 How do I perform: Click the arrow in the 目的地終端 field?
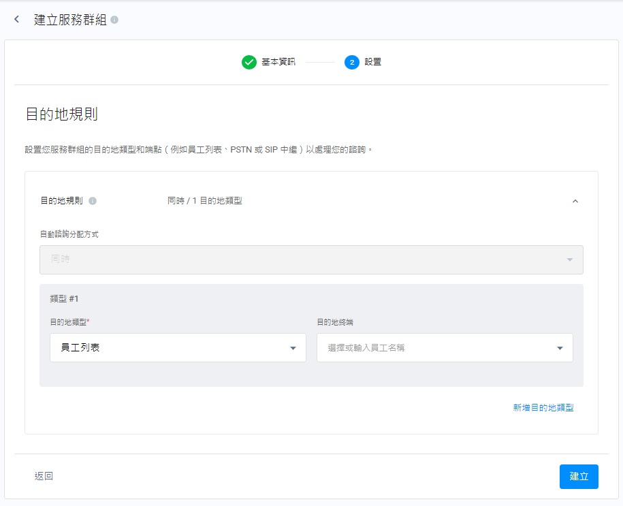560,348
